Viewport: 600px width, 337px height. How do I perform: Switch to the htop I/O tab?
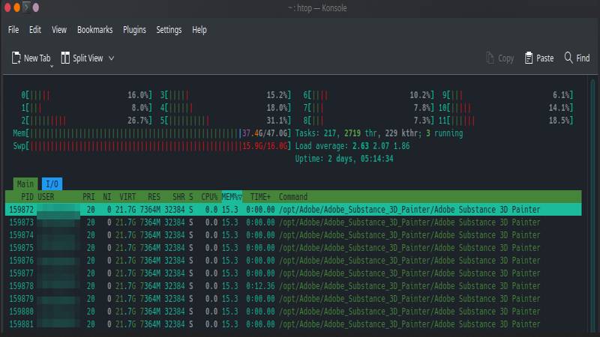pos(52,183)
